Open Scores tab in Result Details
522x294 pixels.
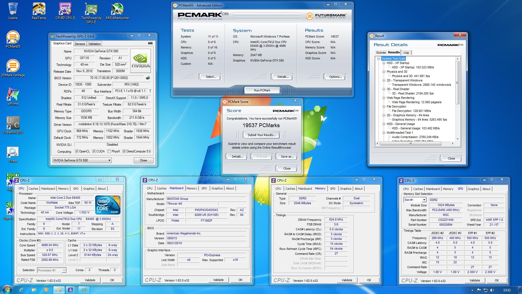(381, 53)
